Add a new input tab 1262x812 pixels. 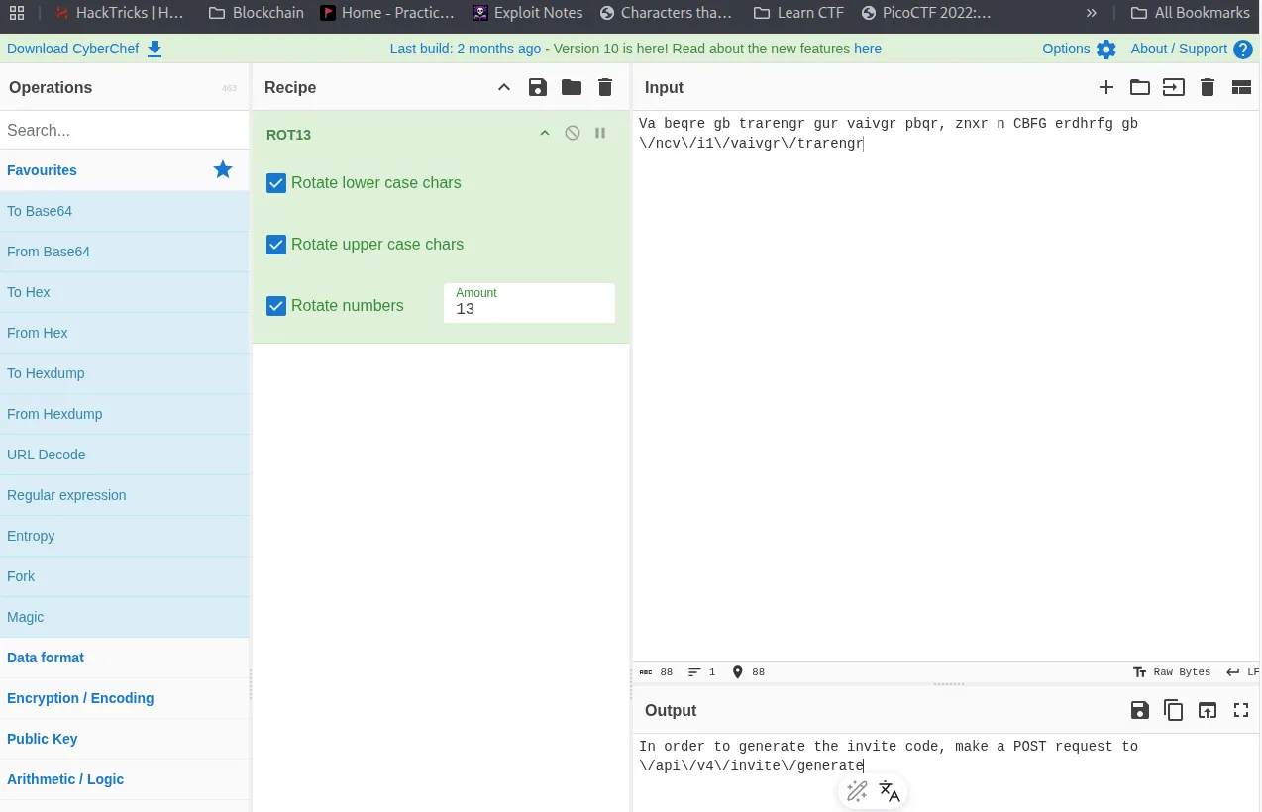pos(1106,87)
